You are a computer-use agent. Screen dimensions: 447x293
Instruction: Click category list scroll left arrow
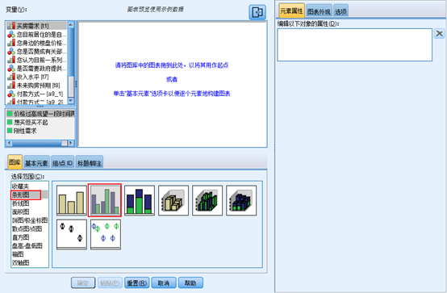coord(10,143)
